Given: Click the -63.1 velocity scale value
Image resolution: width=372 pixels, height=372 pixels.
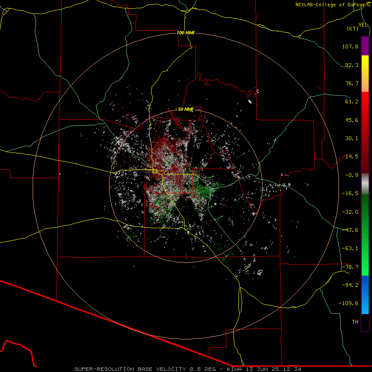Looking at the screenshot, I should coord(350,248).
